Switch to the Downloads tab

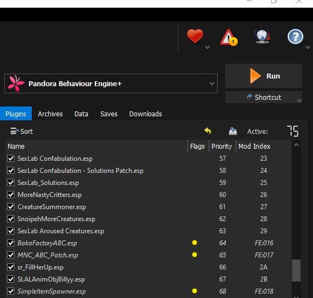coord(145,114)
